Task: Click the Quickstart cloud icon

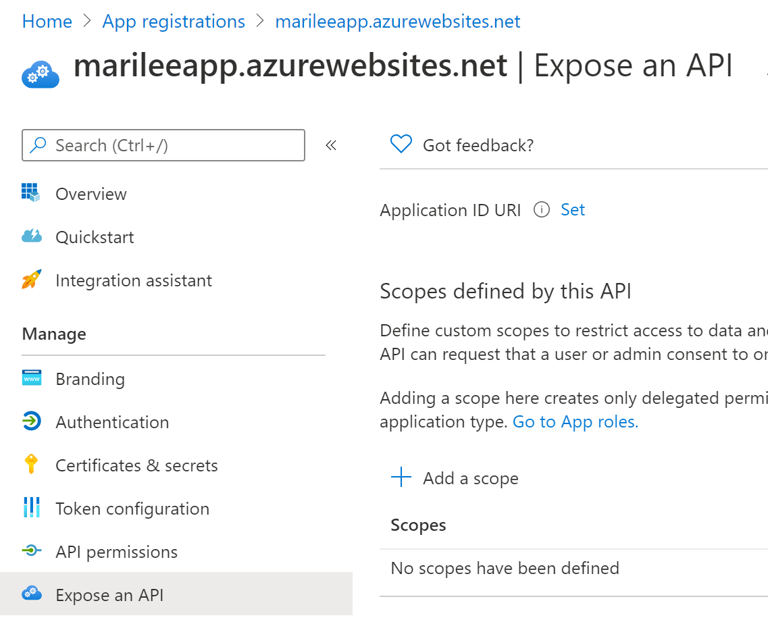Action: point(32,236)
